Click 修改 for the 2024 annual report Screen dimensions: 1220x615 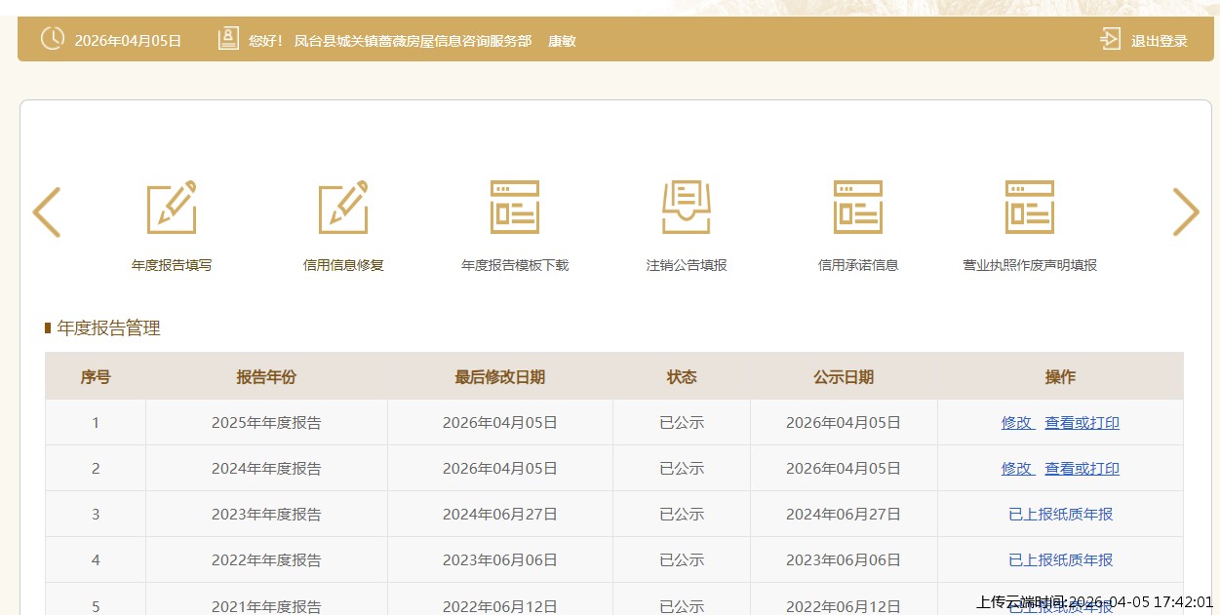click(1016, 469)
